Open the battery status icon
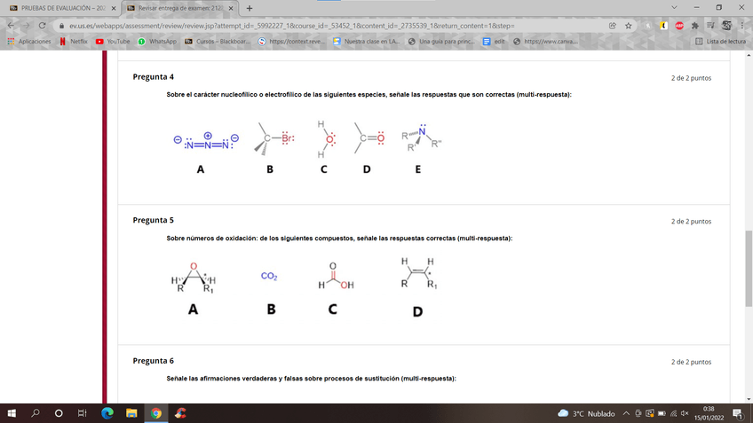This screenshot has width=753, height=423. (x=662, y=413)
